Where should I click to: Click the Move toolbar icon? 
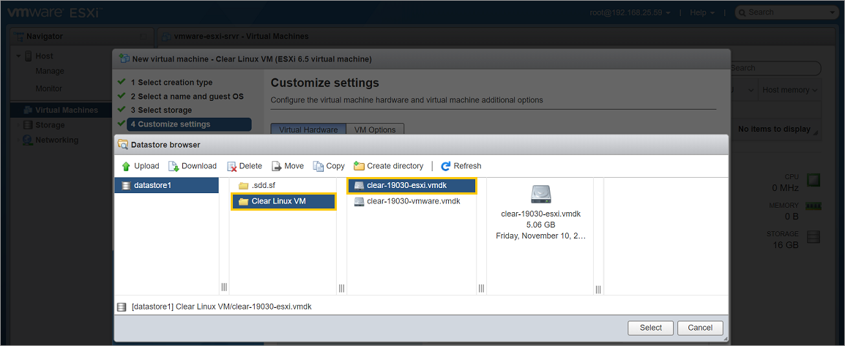(x=277, y=166)
